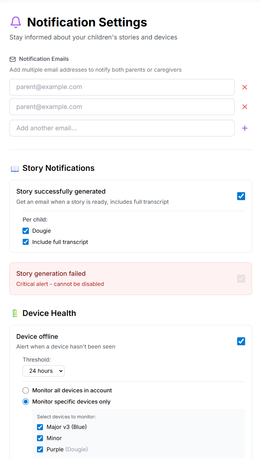
Task: Click the purple bell icon beside the title
Action: pos(16,22)
